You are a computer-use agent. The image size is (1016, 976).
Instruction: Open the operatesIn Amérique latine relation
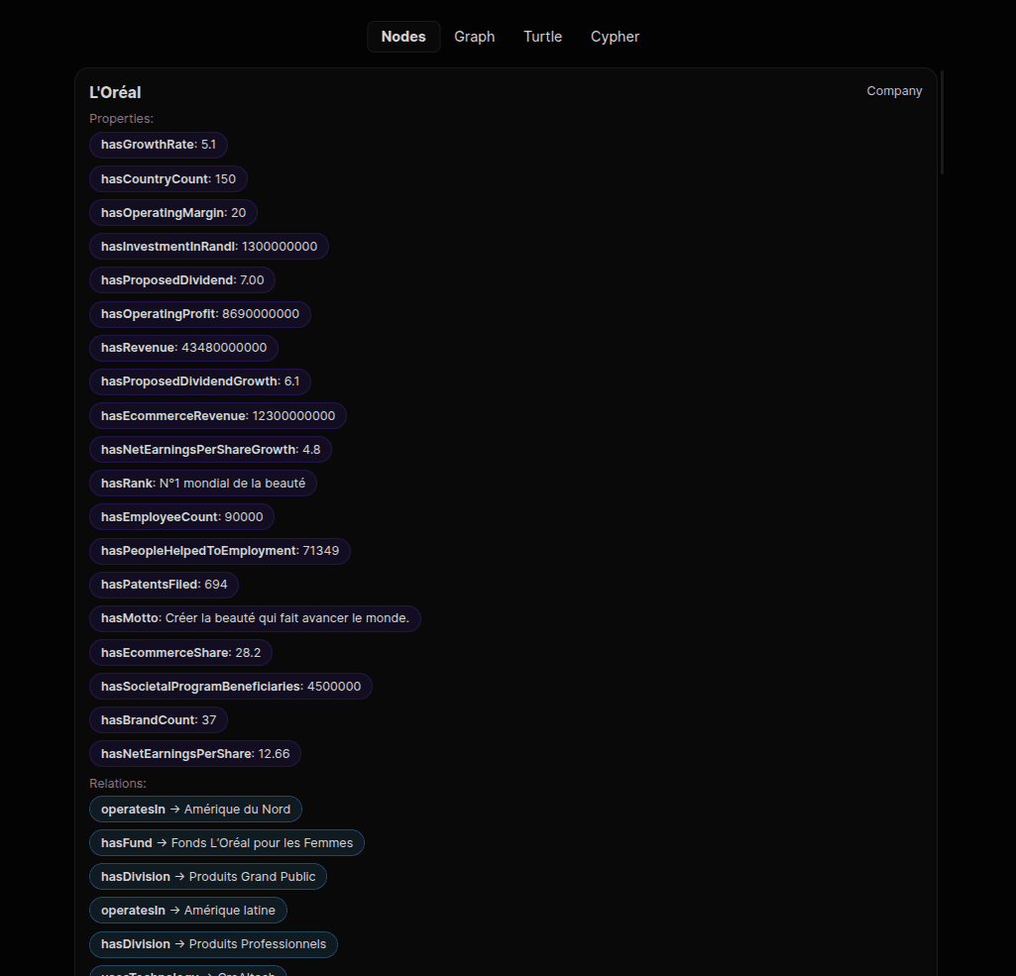coord(187,910)
